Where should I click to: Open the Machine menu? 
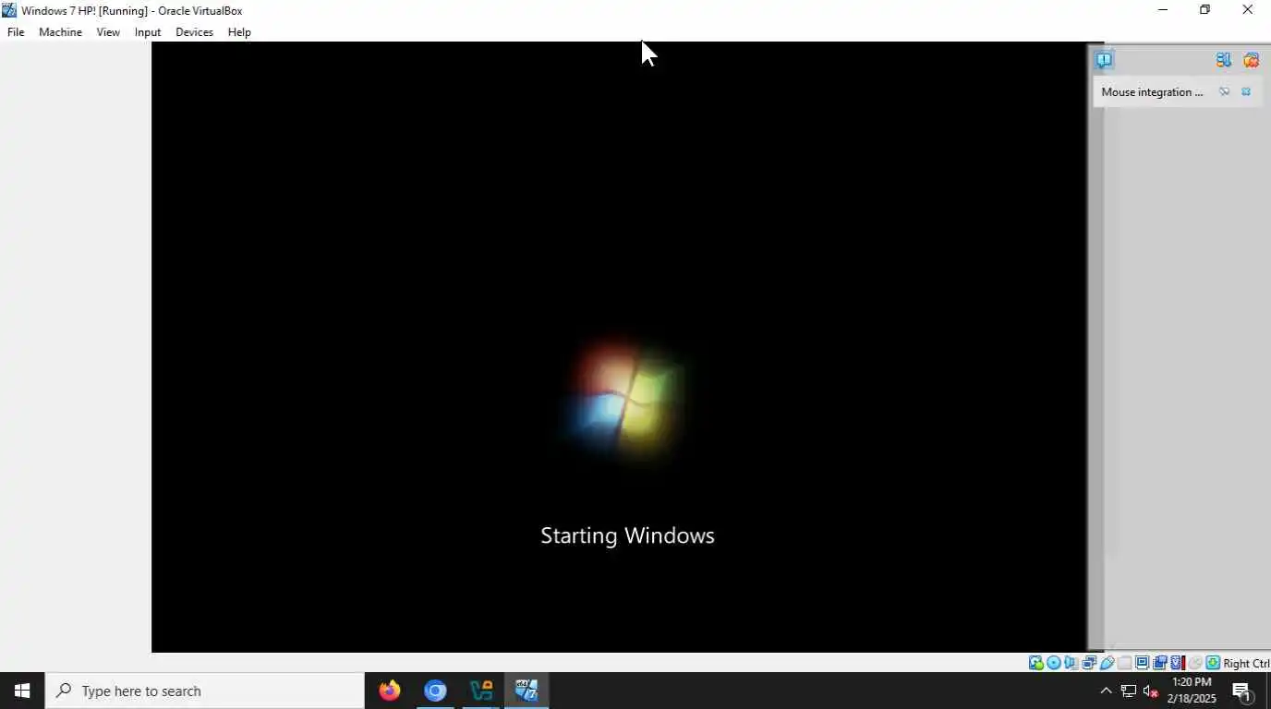point(60,31)
